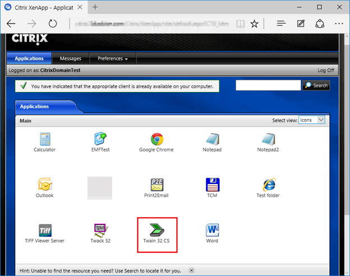Open the Outlook application
Image resolution: width=350 pixels, height=276 pixels.
(x=45, y=188)
